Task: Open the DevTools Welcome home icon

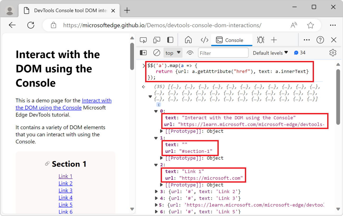Action: (188, 40)
